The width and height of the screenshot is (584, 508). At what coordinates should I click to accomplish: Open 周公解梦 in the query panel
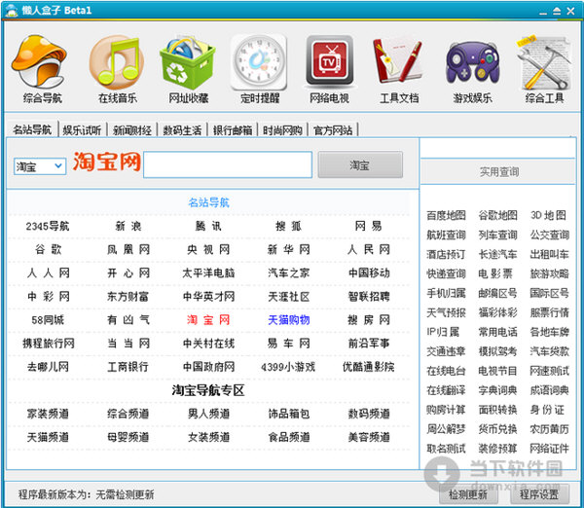446,429
